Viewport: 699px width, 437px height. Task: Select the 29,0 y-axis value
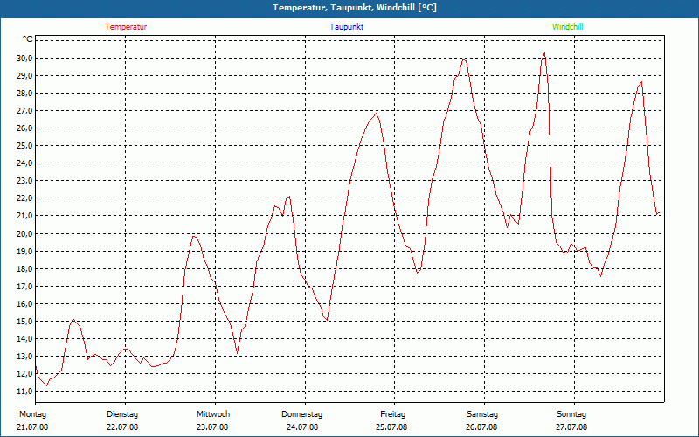point(24,76)
